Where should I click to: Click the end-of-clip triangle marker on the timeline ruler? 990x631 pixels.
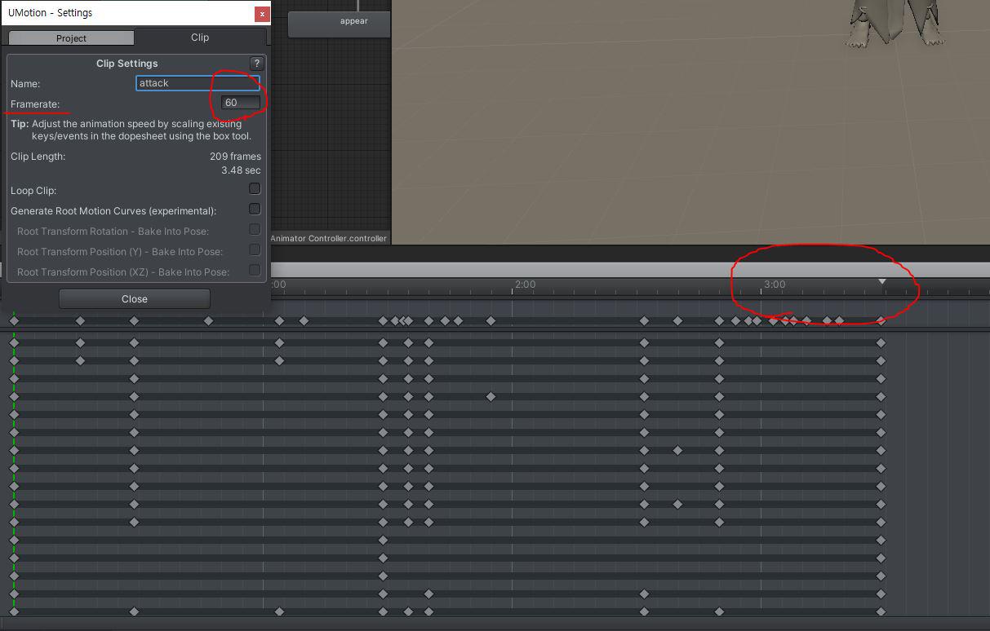[881, 282]
